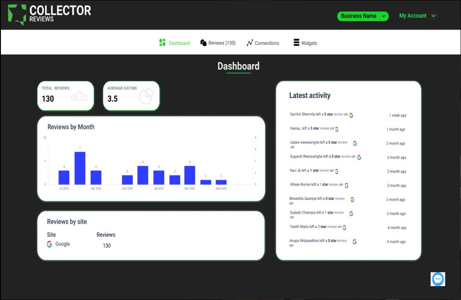
Task: Click the My Account chevron arrow
Action: [433, 16]
